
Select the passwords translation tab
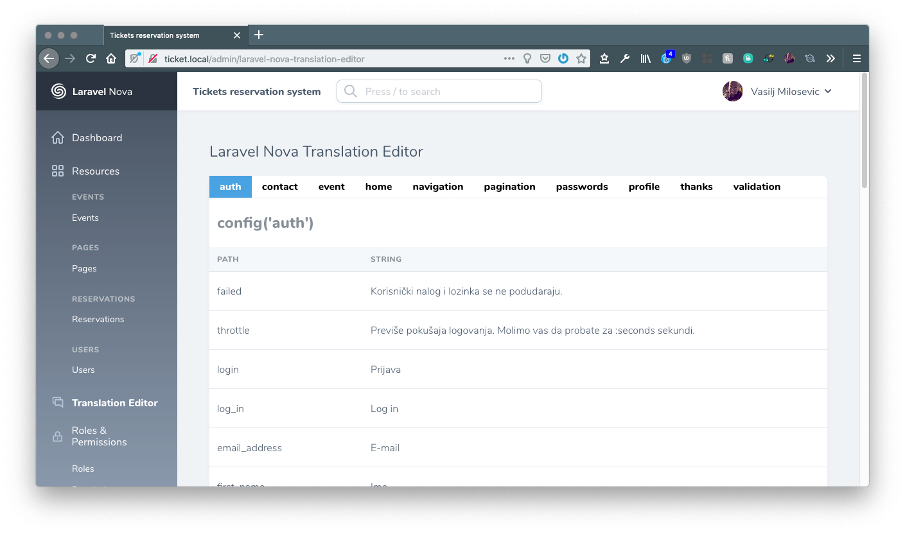(581, 187)
